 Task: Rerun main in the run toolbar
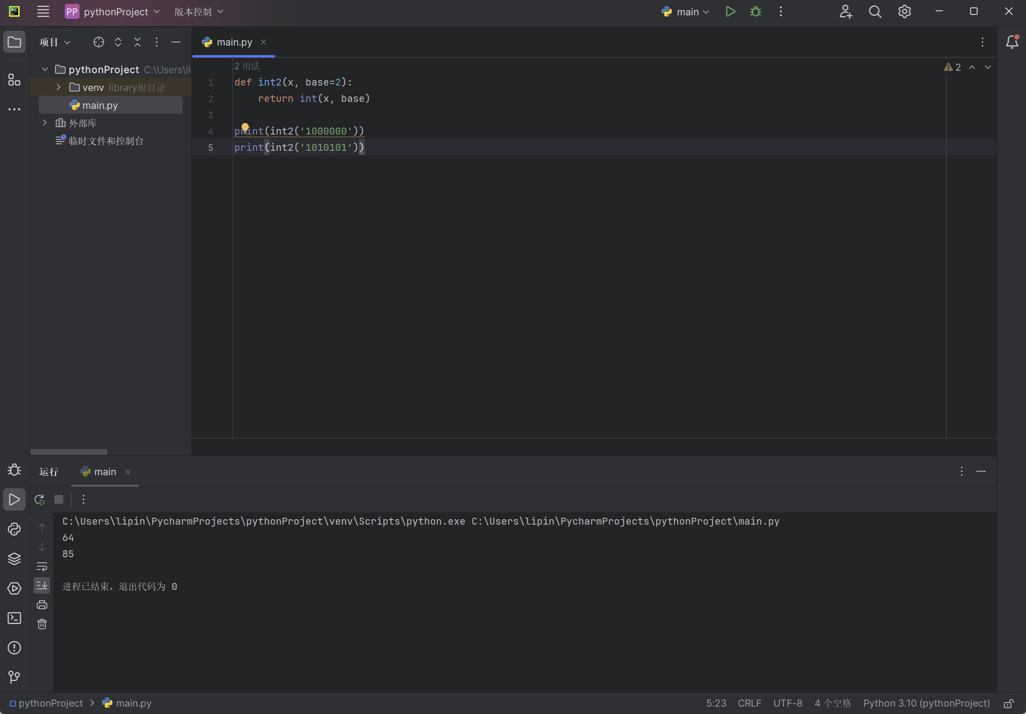point(40,499)
